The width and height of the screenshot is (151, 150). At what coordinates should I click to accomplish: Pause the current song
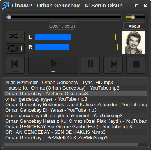(90, 65)
